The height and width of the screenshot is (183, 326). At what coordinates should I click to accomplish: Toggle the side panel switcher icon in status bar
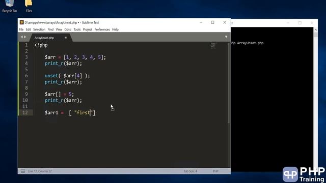point(23,171)
